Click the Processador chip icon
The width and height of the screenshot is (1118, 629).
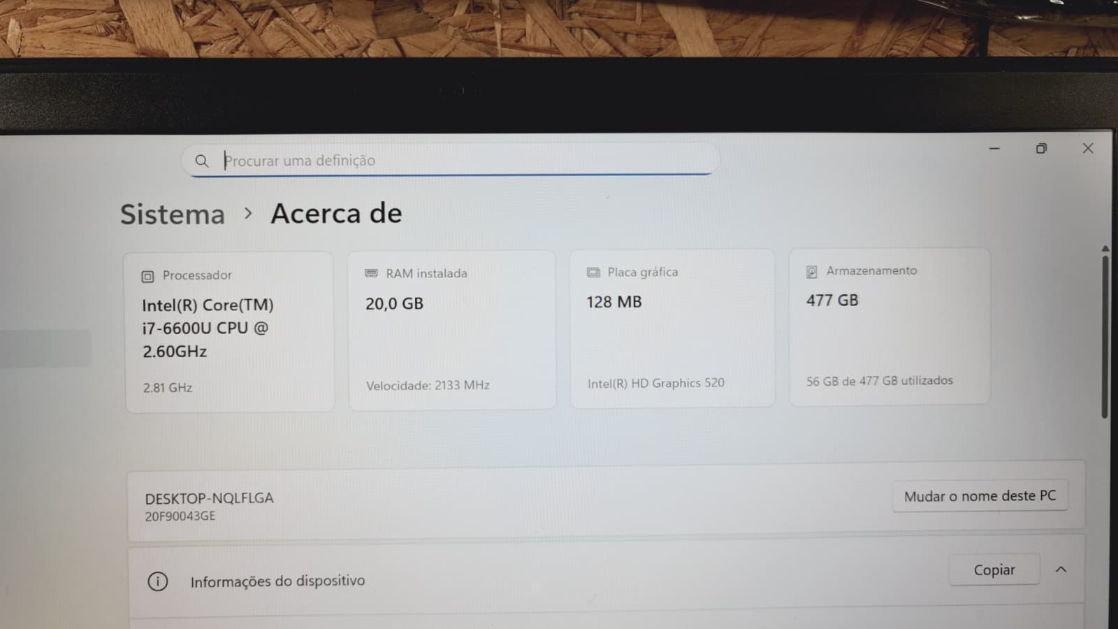(147, 276)
